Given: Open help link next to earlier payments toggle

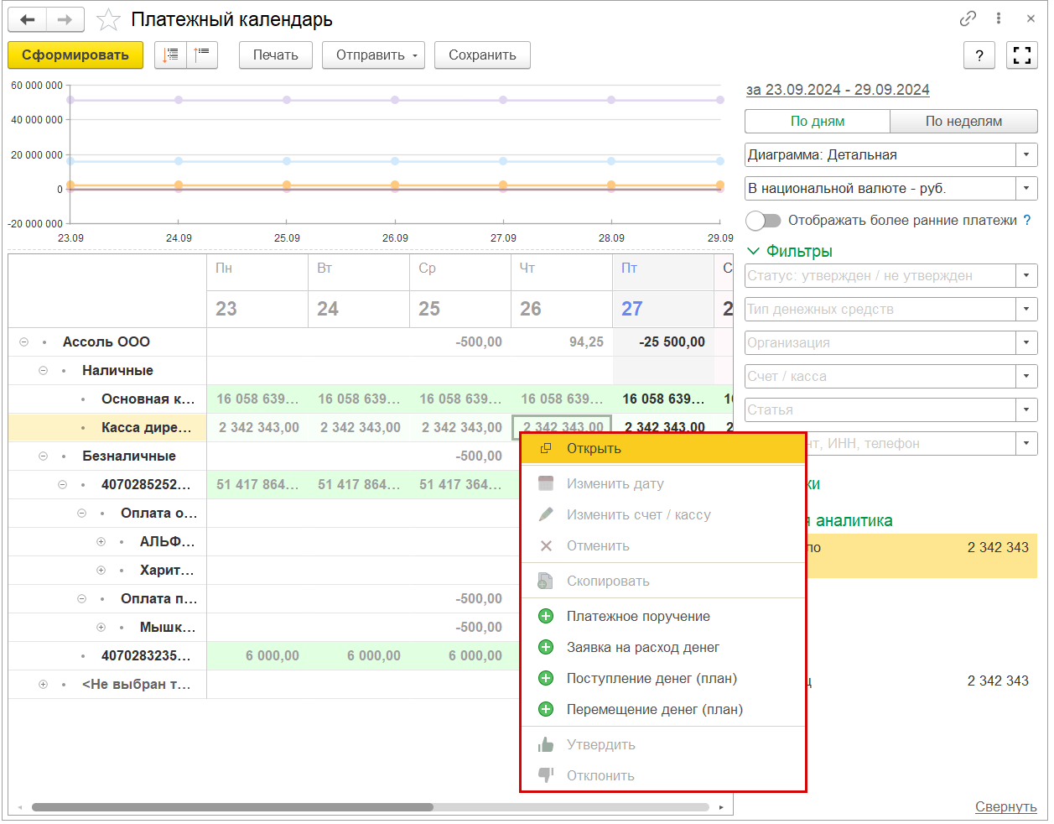Looking at the screenshot, I should tap(1027, 220).
